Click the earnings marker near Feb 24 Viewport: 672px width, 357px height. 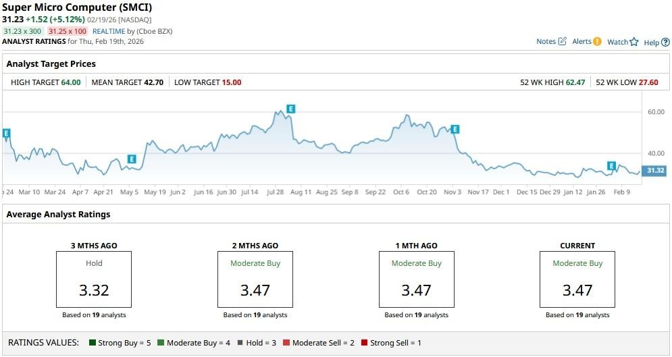pos(6,133)
